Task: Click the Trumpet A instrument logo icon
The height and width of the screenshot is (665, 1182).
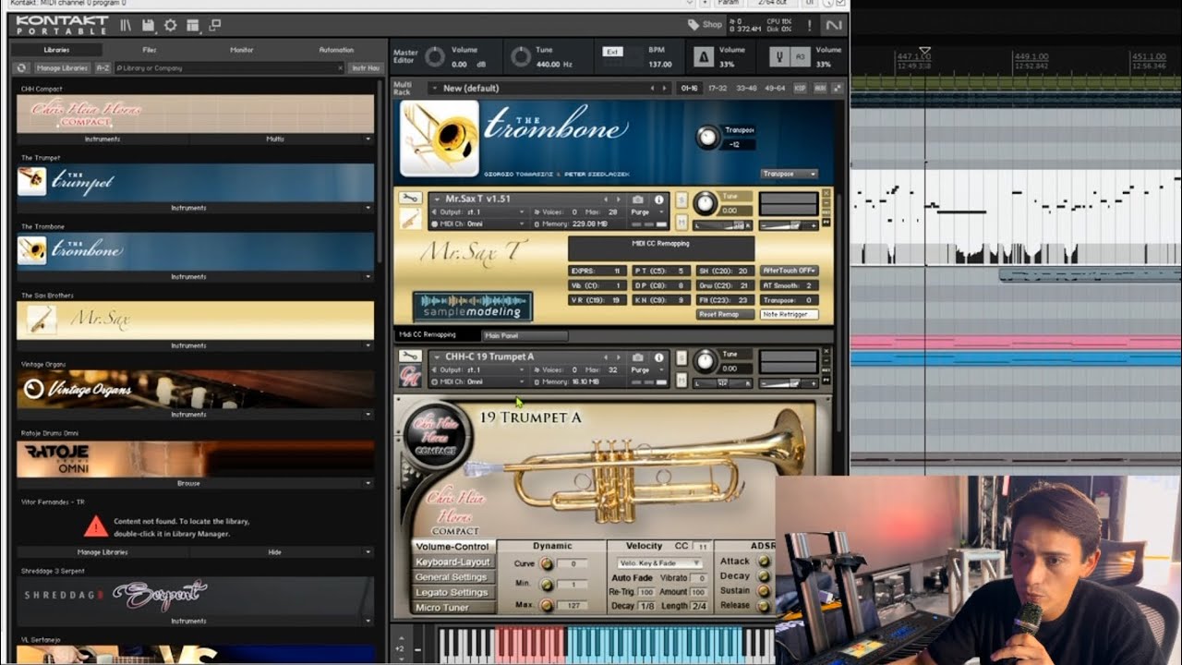Action: [410, 376]
